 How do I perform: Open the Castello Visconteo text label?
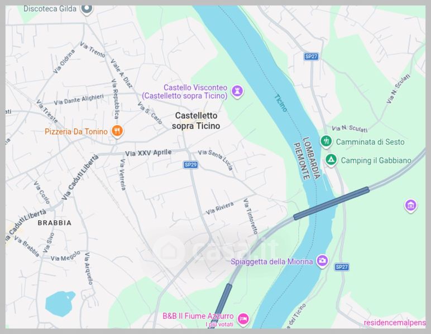185,91
